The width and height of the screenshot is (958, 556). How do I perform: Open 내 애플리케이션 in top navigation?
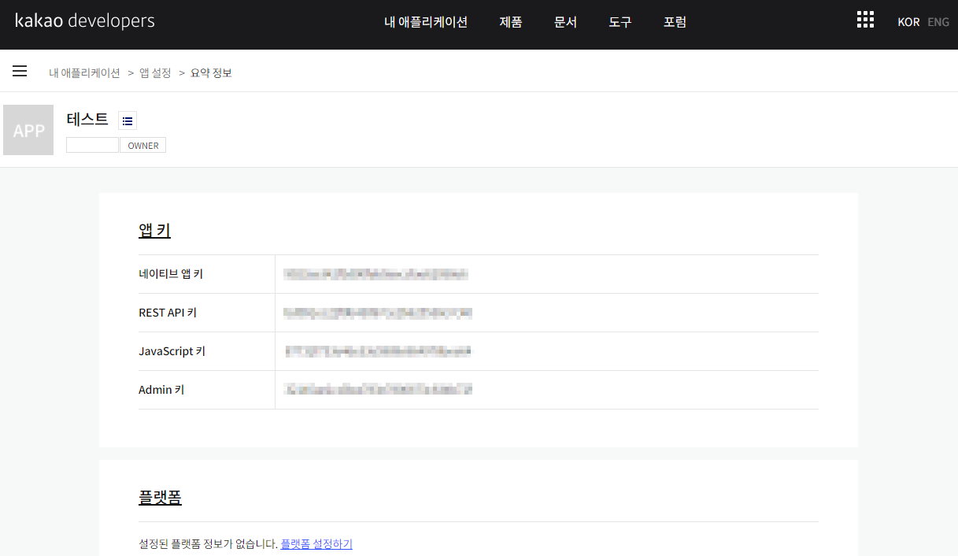pos(426,22)
